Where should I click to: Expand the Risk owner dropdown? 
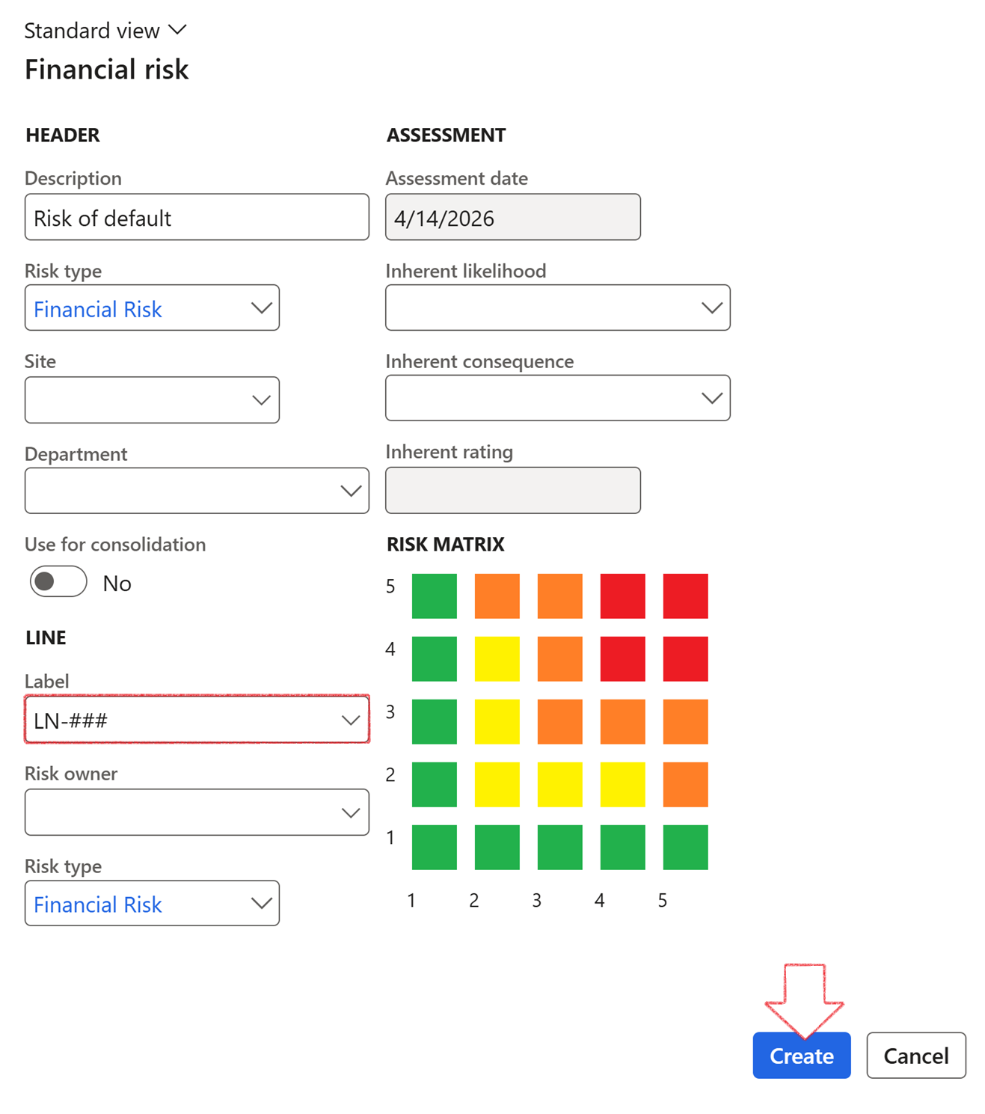(x=350, y=812)
